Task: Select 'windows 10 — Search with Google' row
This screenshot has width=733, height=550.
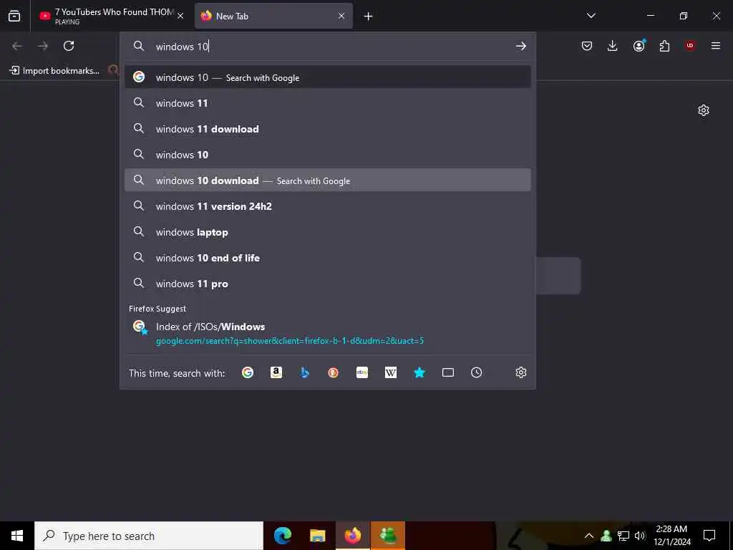Action: (x=328, y=77)
